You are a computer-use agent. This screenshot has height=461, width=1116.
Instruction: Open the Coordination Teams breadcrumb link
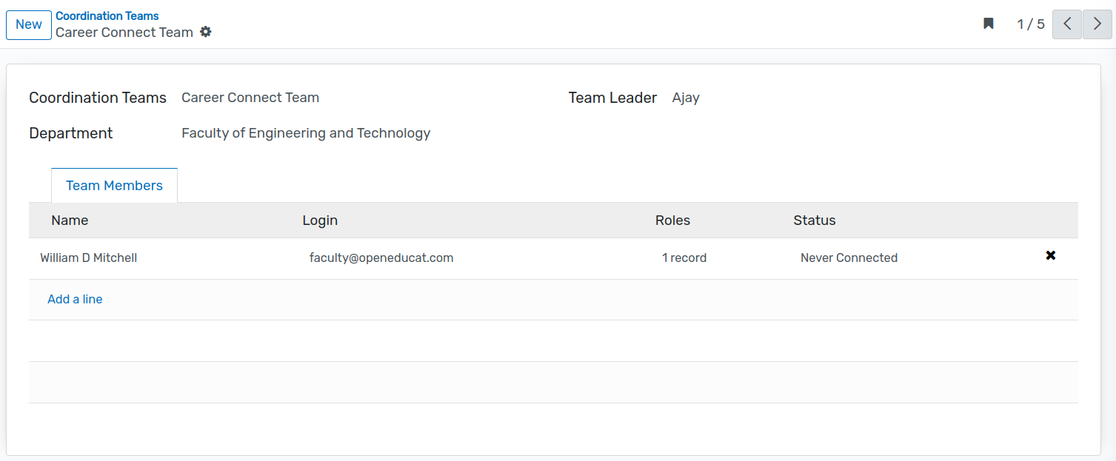coord(107,16)
